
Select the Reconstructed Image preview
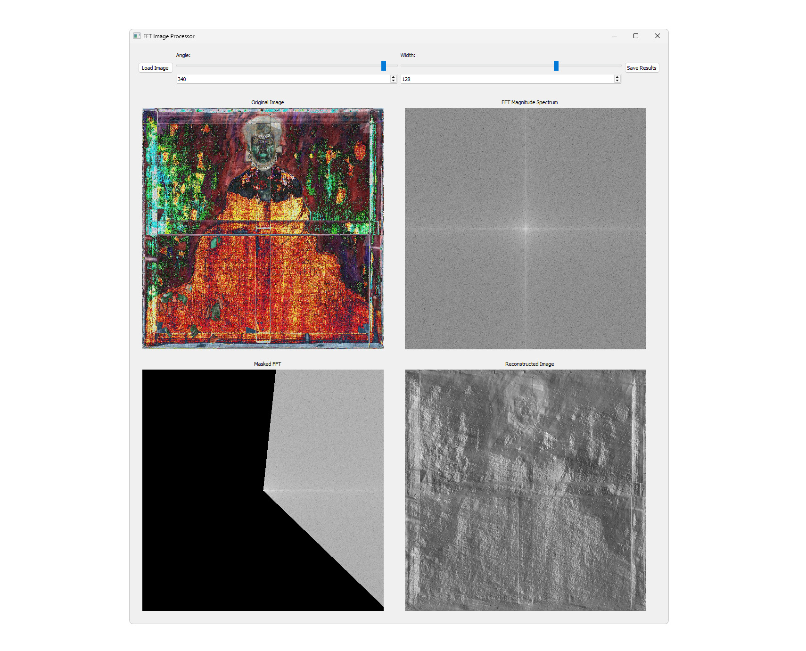click(x=525, y=490)
